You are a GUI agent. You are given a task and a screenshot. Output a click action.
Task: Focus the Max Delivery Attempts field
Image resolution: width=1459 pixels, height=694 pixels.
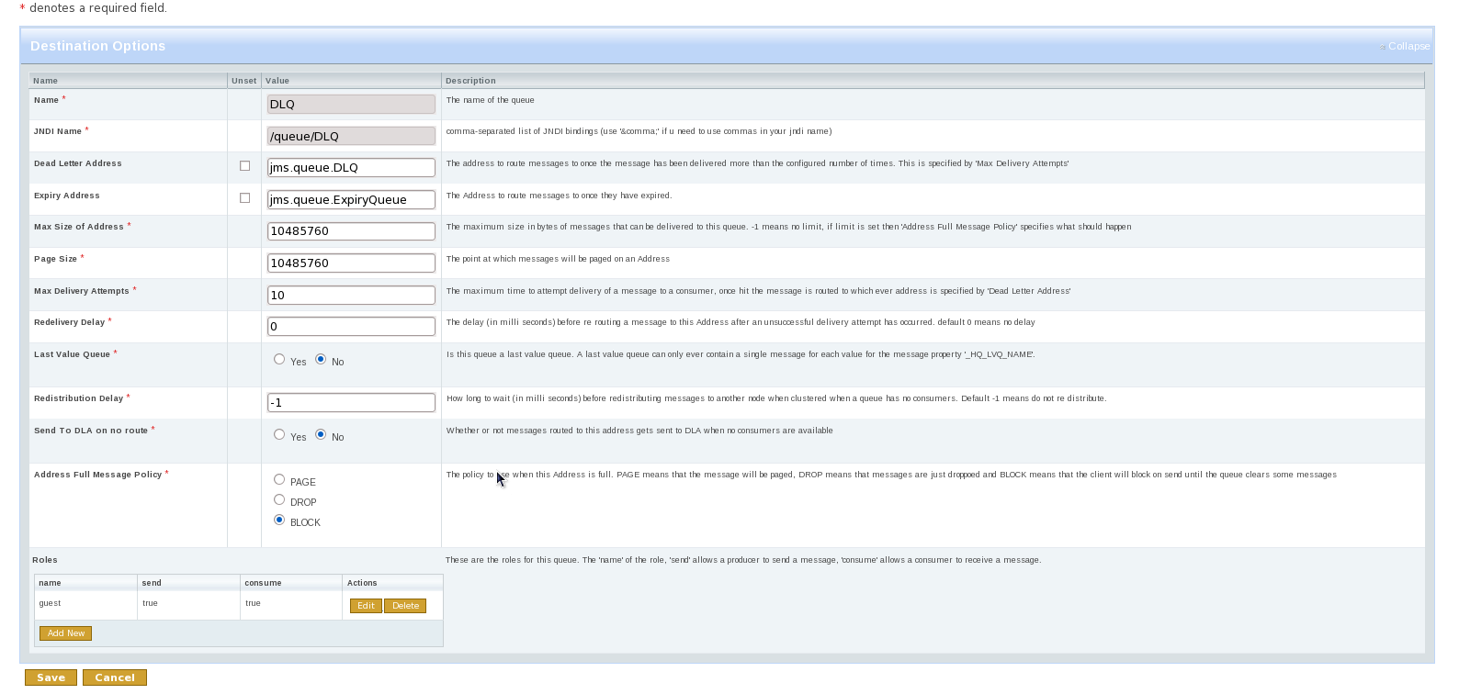pyautogui.click(x=351, y=296)
